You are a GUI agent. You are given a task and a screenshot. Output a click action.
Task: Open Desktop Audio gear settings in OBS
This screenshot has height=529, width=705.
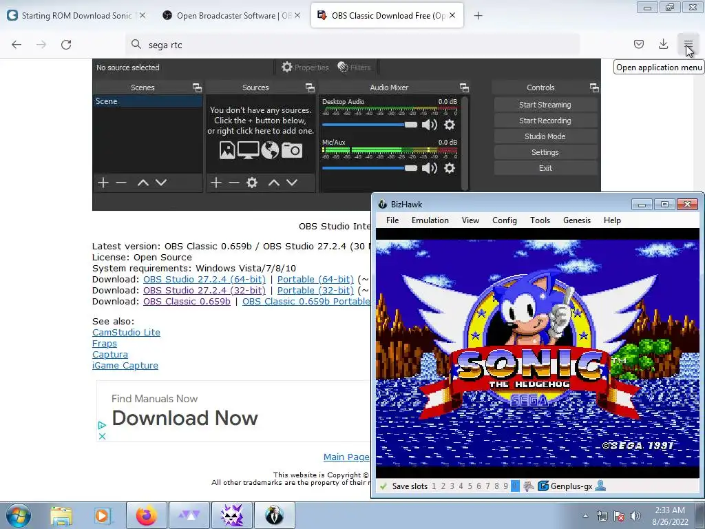(449, 125)
